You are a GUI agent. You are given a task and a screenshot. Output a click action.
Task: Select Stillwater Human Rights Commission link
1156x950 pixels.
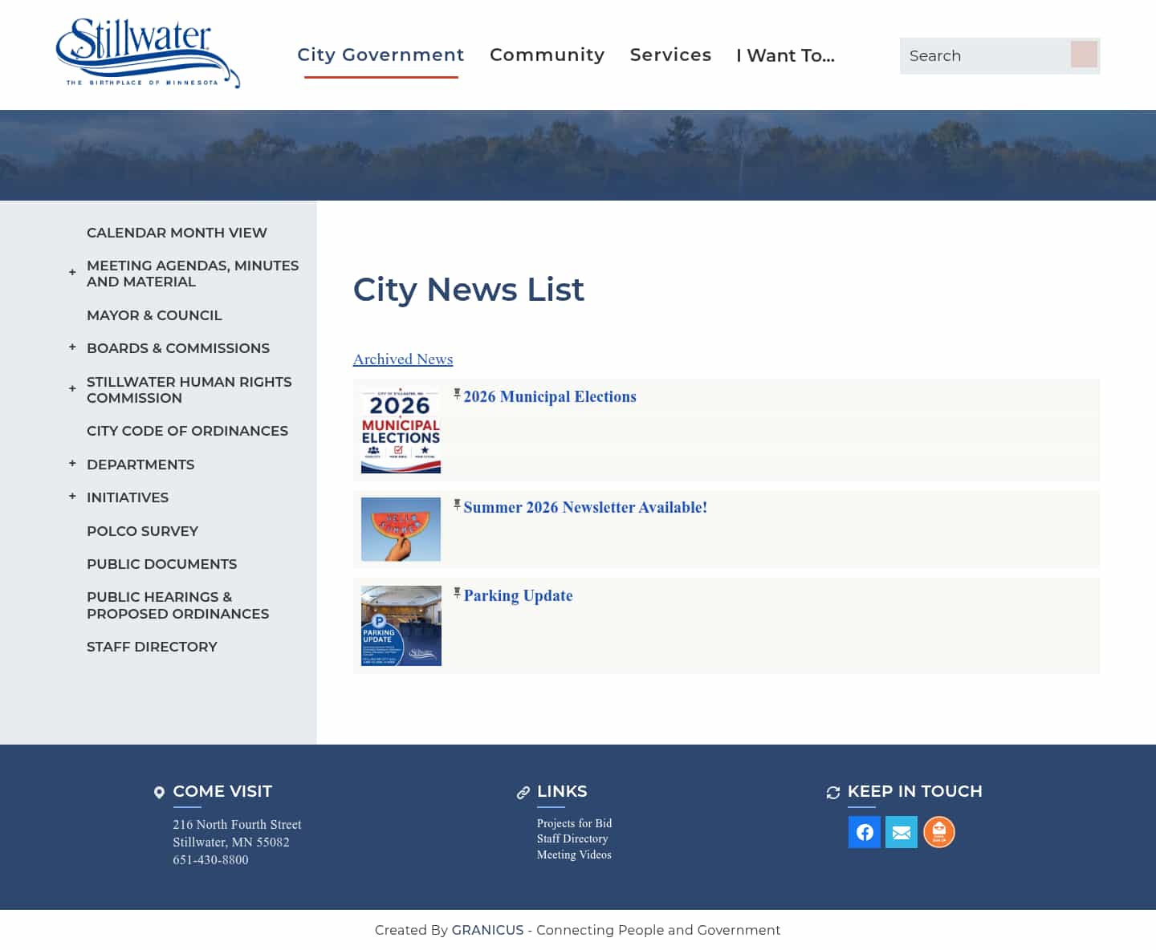tap(189, 390)
